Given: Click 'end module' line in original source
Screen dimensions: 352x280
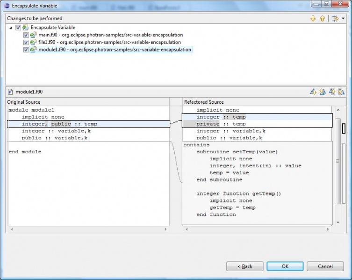Looking at the screenshot, I should tap(25, 152).
